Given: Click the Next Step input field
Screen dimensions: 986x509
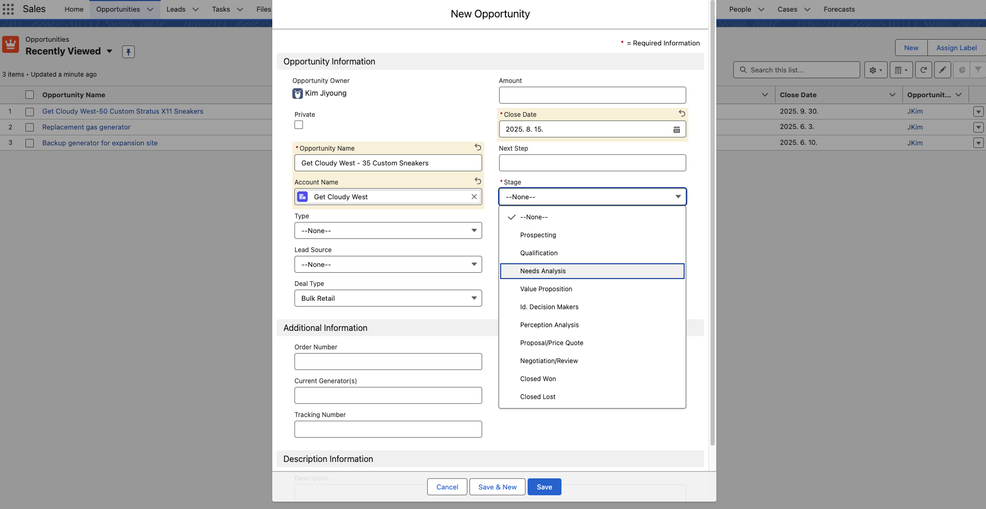Looking at the screenshot, I should [593, 163].
